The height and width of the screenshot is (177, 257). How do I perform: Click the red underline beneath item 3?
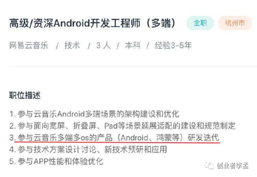pos(117,142)
